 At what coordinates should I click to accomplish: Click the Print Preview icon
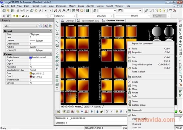coord(22,11)
